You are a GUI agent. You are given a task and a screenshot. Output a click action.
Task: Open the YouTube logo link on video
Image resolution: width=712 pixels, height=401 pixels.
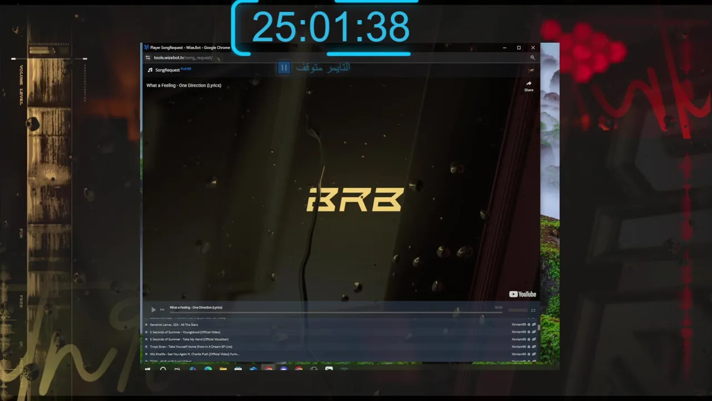point(522,294)
